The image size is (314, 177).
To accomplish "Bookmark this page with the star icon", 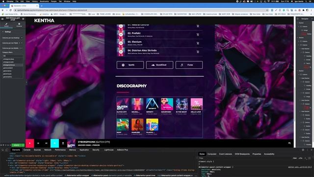I will point(267,10).
